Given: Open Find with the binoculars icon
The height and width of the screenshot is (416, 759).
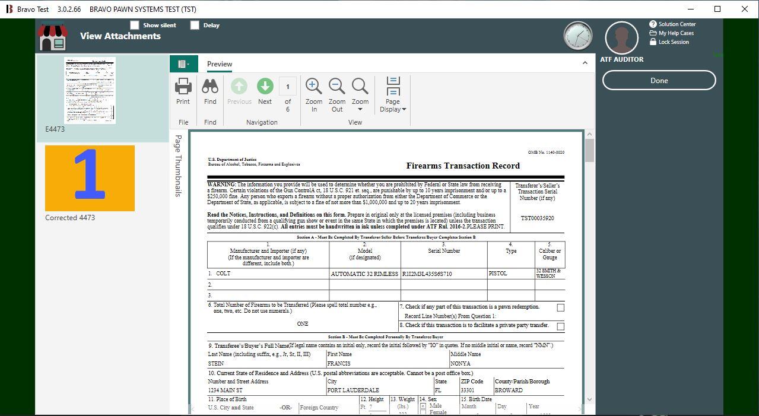Looking at the screenshot, I should pyautogui.click(x=210, y=91).
